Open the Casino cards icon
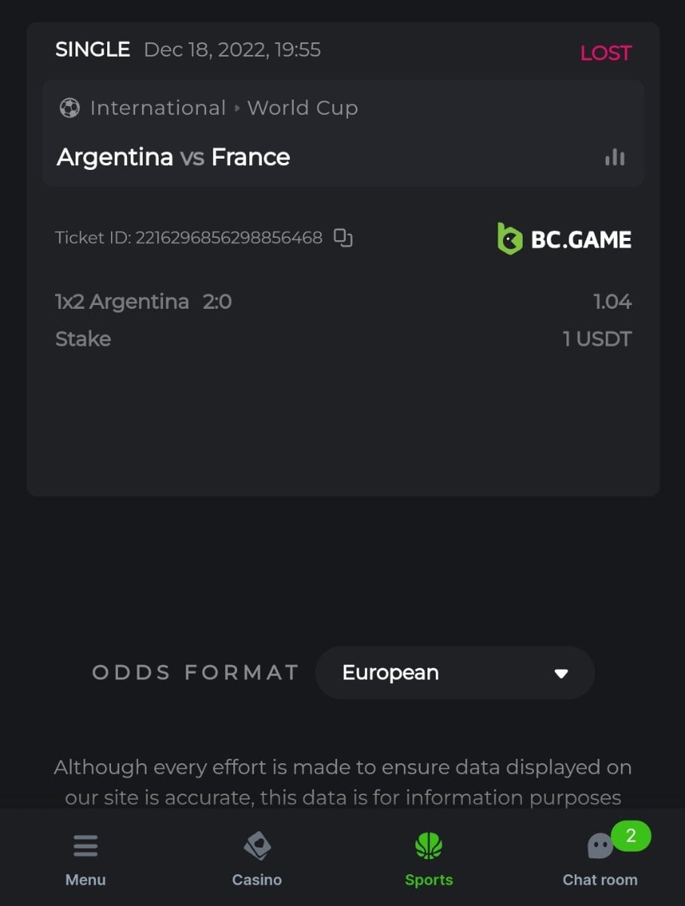685x906 pixels. tap(257, 846)
